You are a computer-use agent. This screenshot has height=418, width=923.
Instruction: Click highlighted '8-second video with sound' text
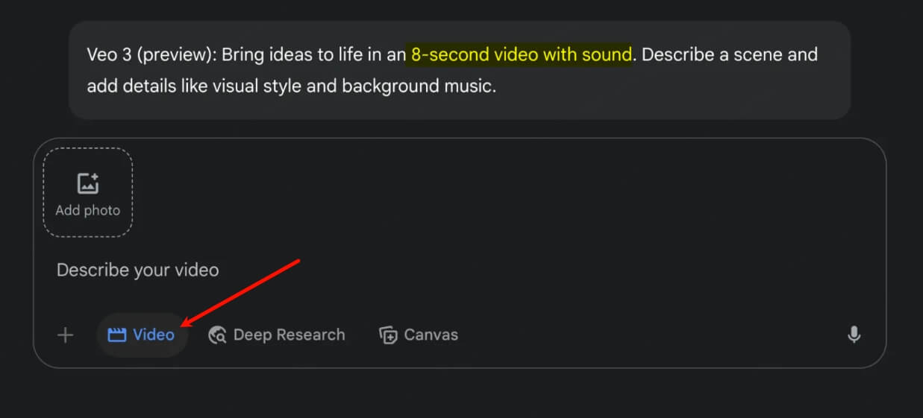[521, 55]
